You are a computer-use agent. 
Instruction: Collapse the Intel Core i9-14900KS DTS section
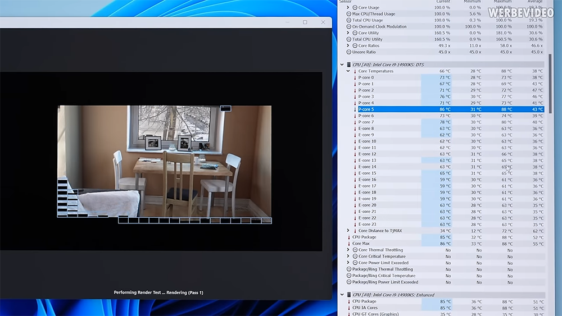click(x=342, y=65)
